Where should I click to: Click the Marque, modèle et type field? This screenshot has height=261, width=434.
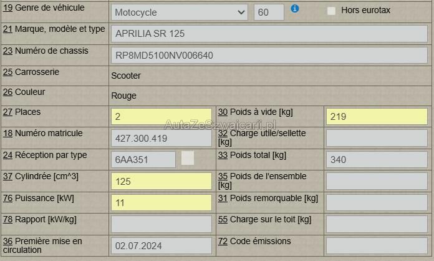click(x=269, y=34)
